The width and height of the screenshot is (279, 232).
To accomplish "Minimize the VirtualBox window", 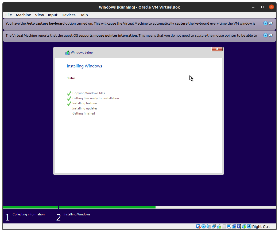I will 253,7.
